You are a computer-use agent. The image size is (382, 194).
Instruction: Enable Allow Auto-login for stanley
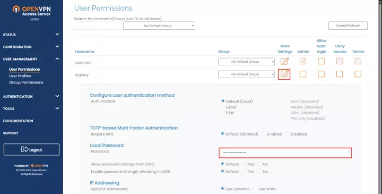click(321, 74)
